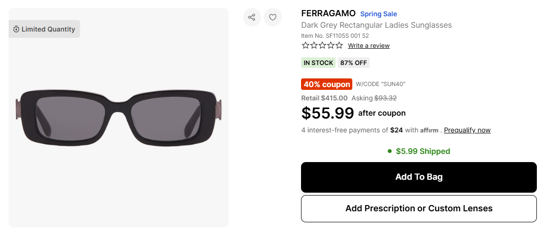This screenshot has width=545, height=229.
Task: Click the 40% coupon badge
Action: 326,84
